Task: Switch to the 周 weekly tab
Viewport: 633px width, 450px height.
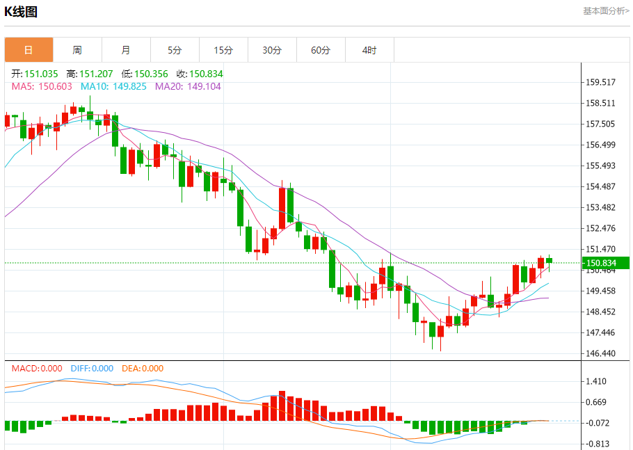Action: [x=77, y=50]
